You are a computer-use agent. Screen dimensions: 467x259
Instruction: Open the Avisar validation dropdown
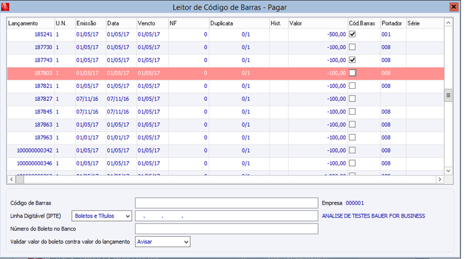[163, 242]
